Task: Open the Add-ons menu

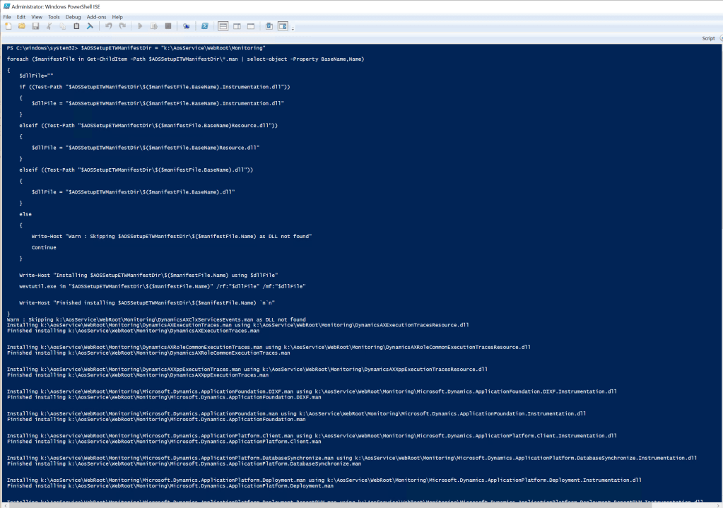Action: coord(97,16)
